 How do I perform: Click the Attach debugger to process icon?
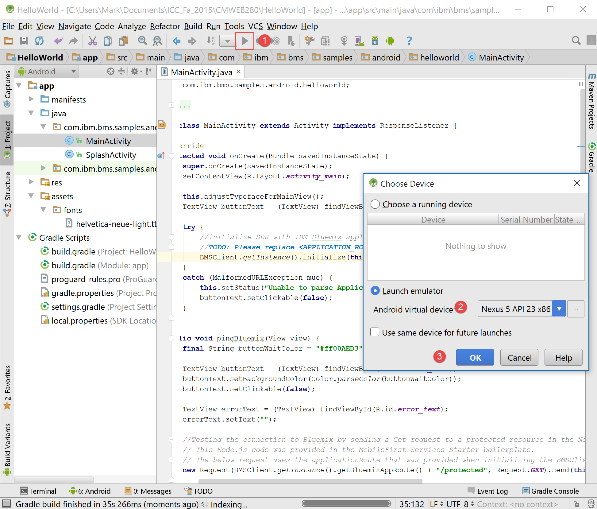(291, 41)
